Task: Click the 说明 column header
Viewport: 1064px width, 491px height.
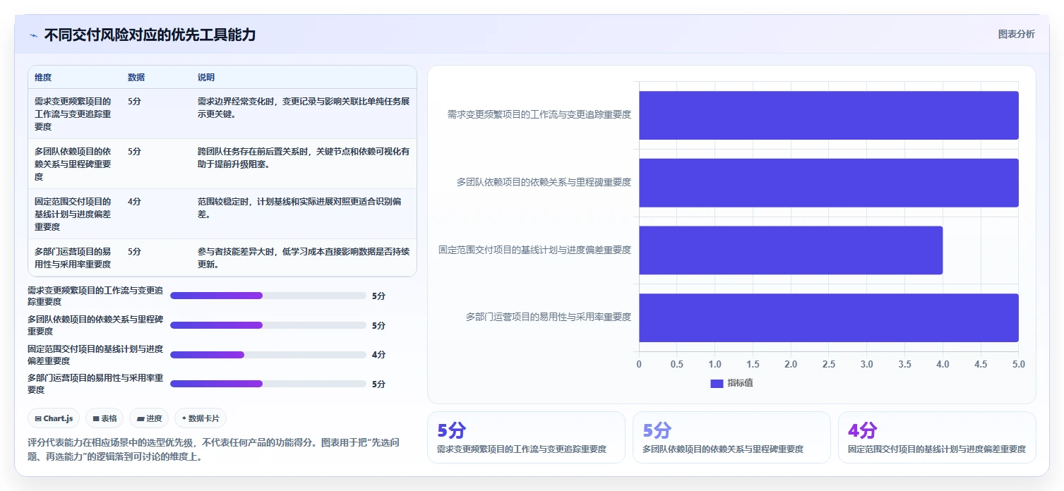Action: click(x=206, y=78)
